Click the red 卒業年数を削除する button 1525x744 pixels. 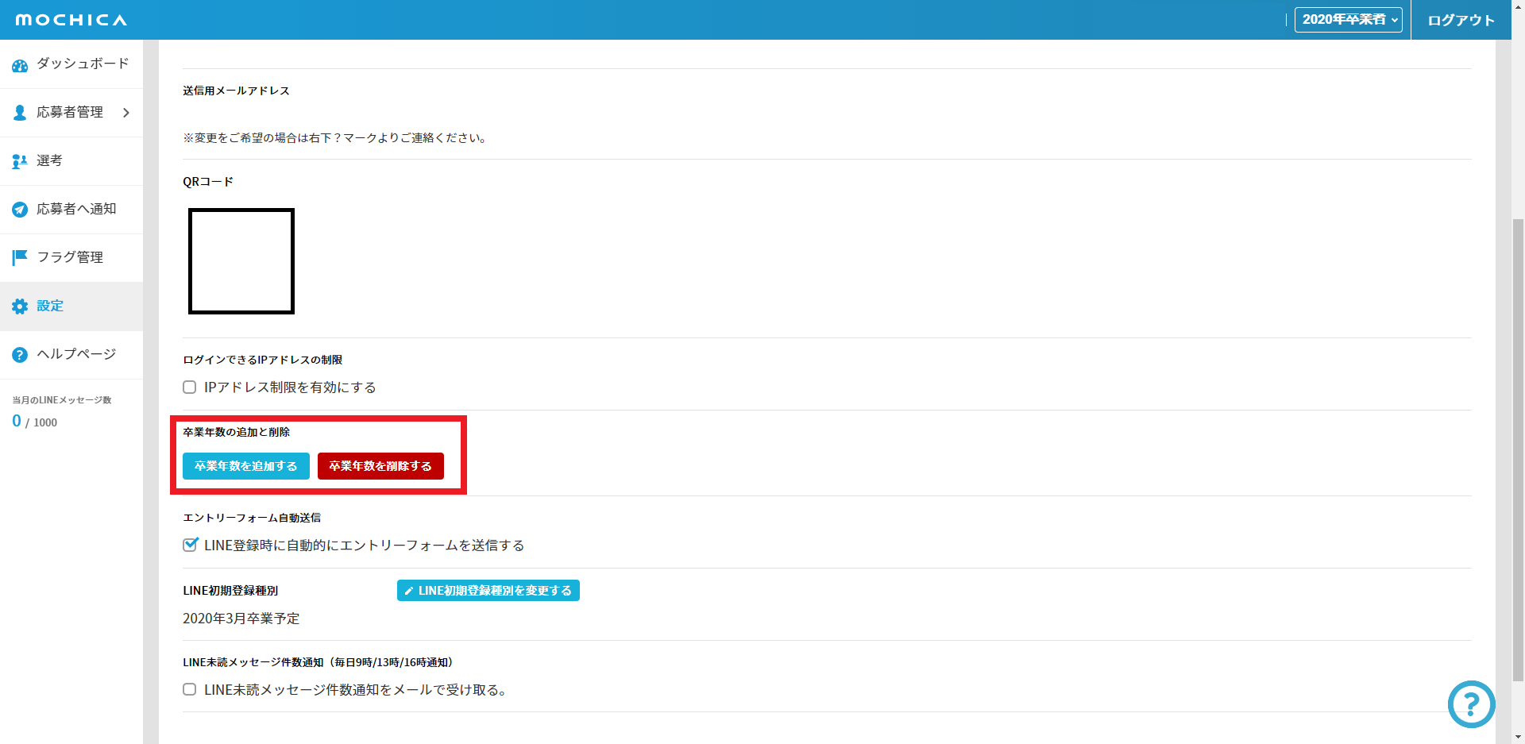coord(380,466)
